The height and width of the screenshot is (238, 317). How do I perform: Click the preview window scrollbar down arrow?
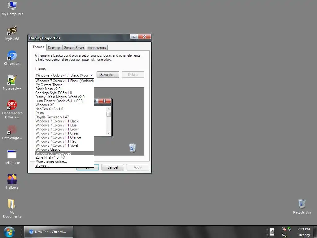[109, 133]
